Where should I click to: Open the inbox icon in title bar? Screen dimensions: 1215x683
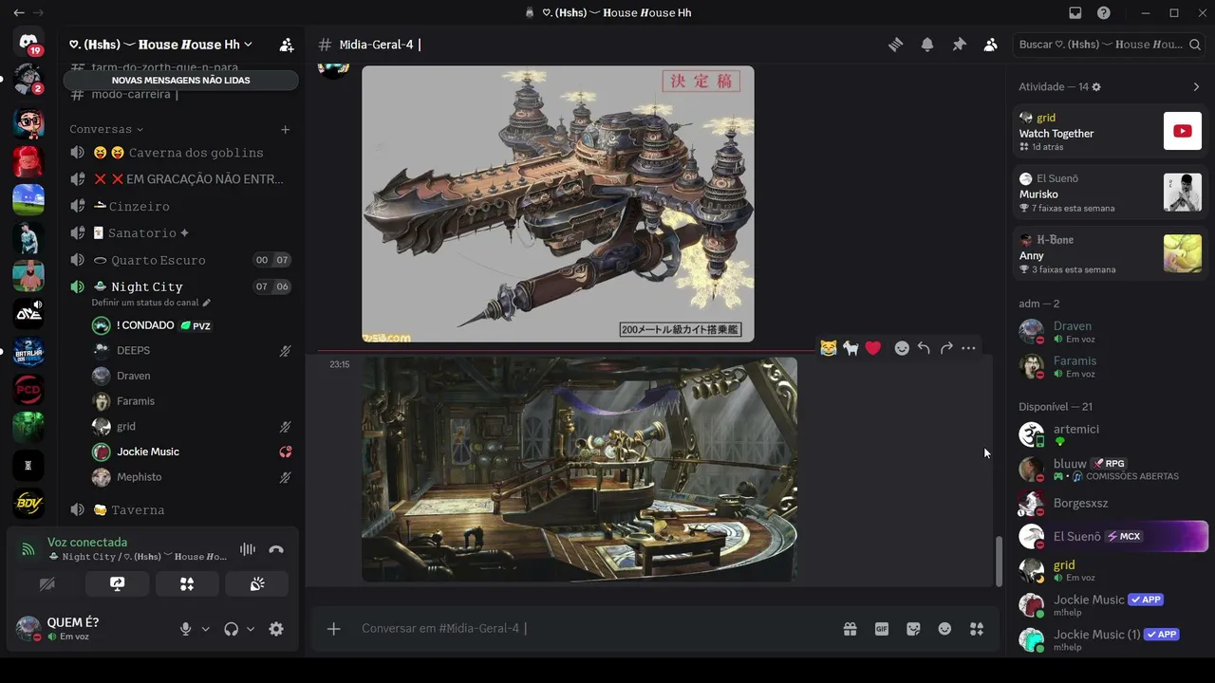(x=1075, y=13)
